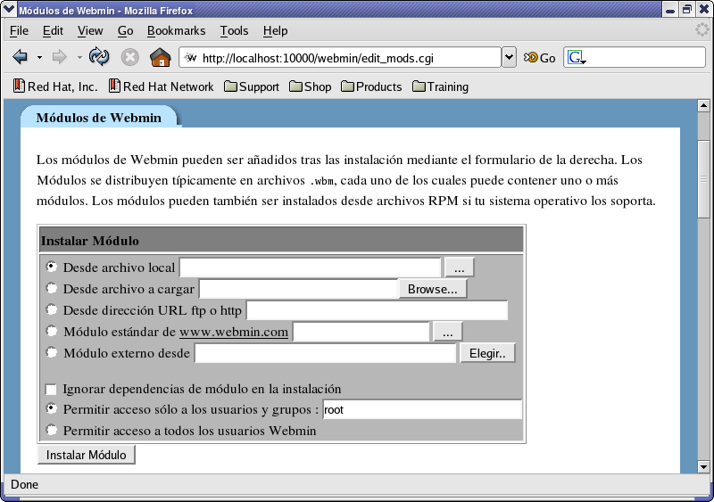Viewport: 714px width, 502px height.
Task: Open the back button history dropdown arrow
Action: (39, 58)
